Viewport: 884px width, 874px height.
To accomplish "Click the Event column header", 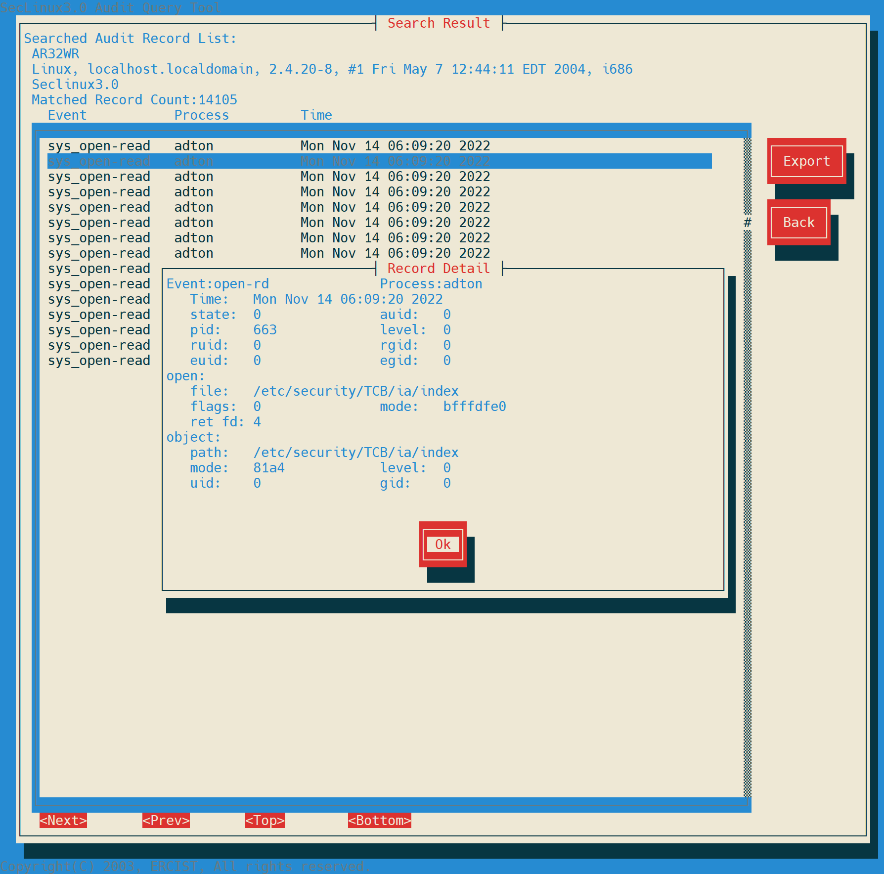I will click(x=67, y=115).
